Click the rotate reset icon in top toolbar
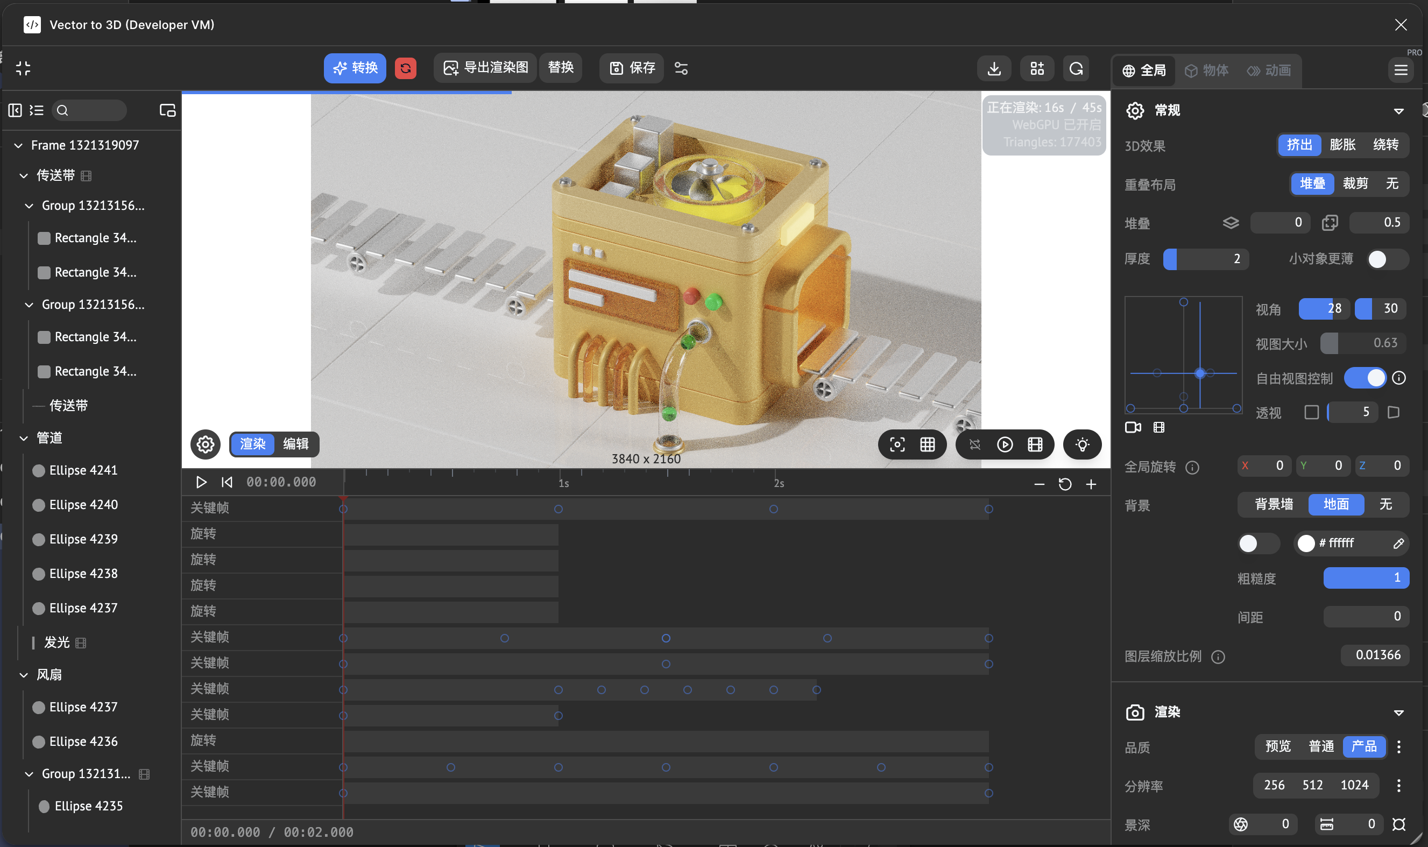The width and height of the screenshot is (1428, 847). (1076, 68)
